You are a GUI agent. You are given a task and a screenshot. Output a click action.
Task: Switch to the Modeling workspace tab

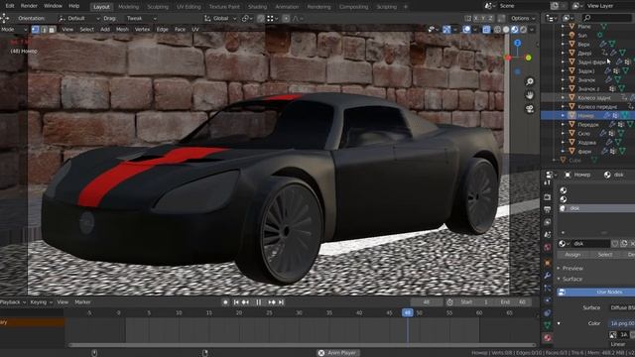(x=128, y=7)
